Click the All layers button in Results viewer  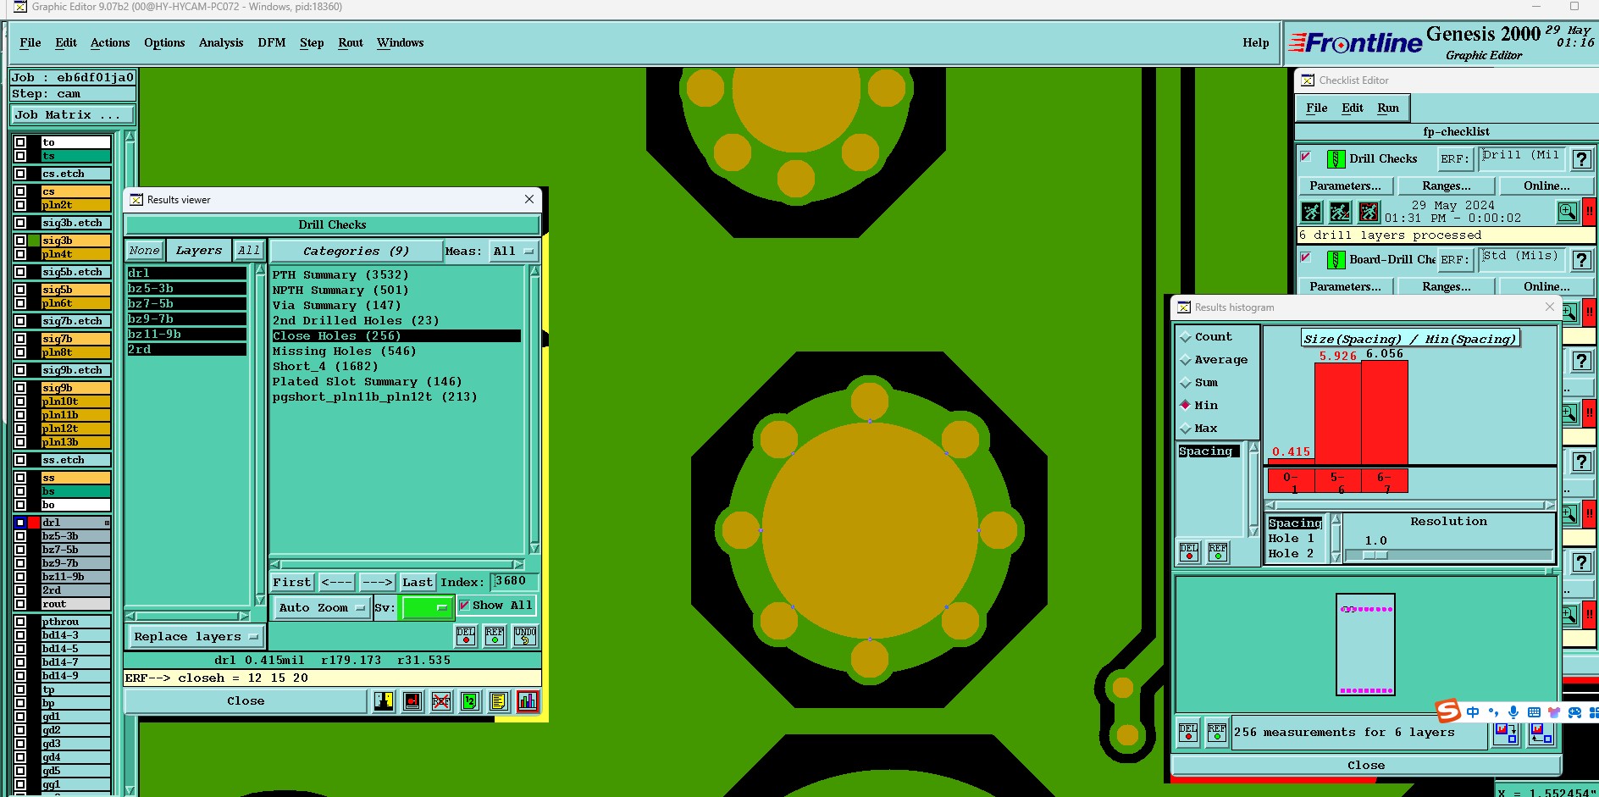tap(249, 252)
